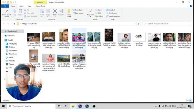Select beau-swierstra building thumbnail

click(94, 37)
